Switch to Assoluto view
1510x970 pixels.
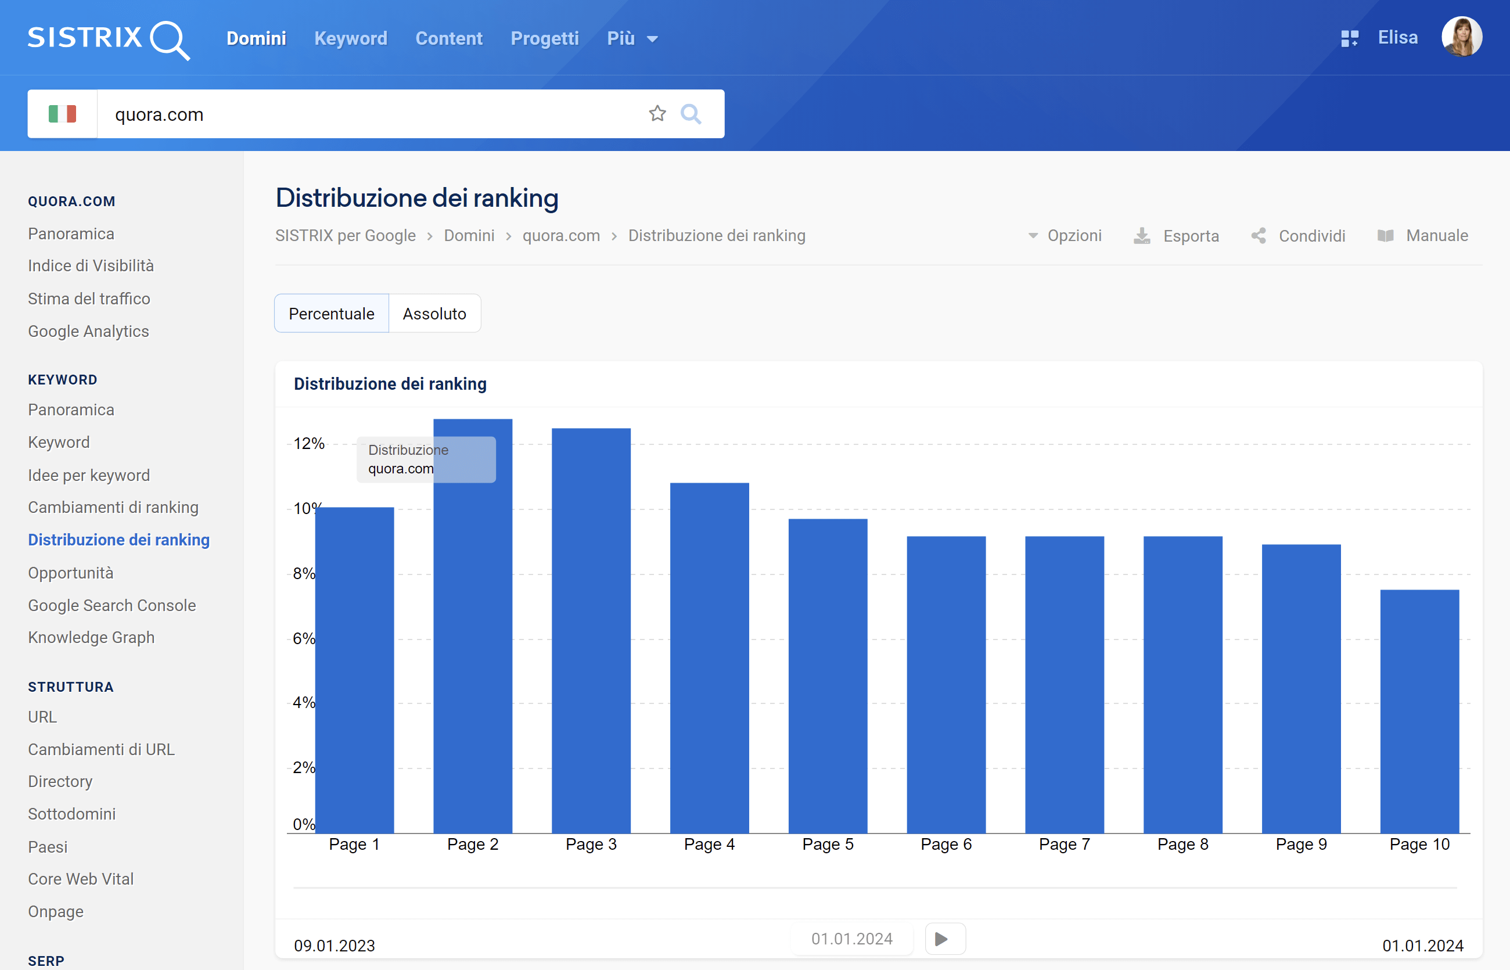(x=434, y=313)
